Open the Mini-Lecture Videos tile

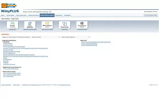point(47,25)
